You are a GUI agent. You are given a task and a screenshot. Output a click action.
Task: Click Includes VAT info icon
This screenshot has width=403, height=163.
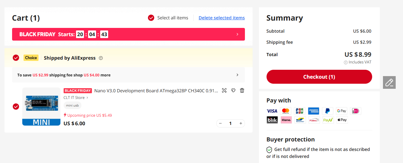click(346, 62)
